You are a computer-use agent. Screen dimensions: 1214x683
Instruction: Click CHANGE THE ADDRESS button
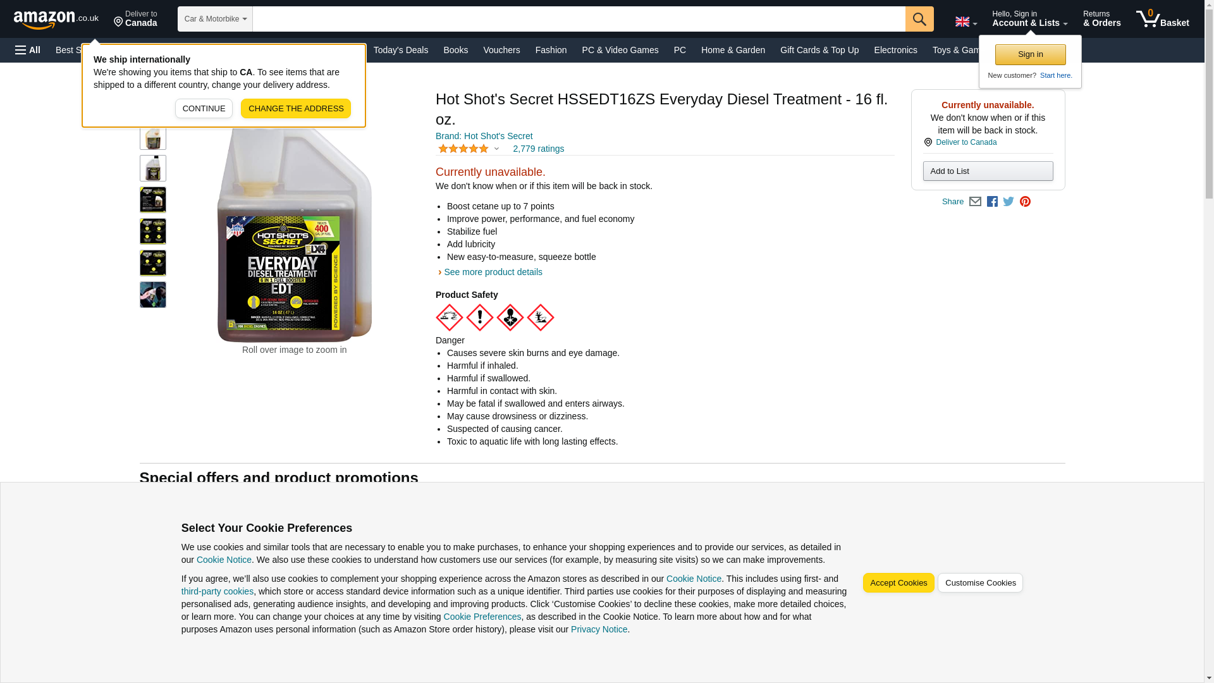[295, 108]
